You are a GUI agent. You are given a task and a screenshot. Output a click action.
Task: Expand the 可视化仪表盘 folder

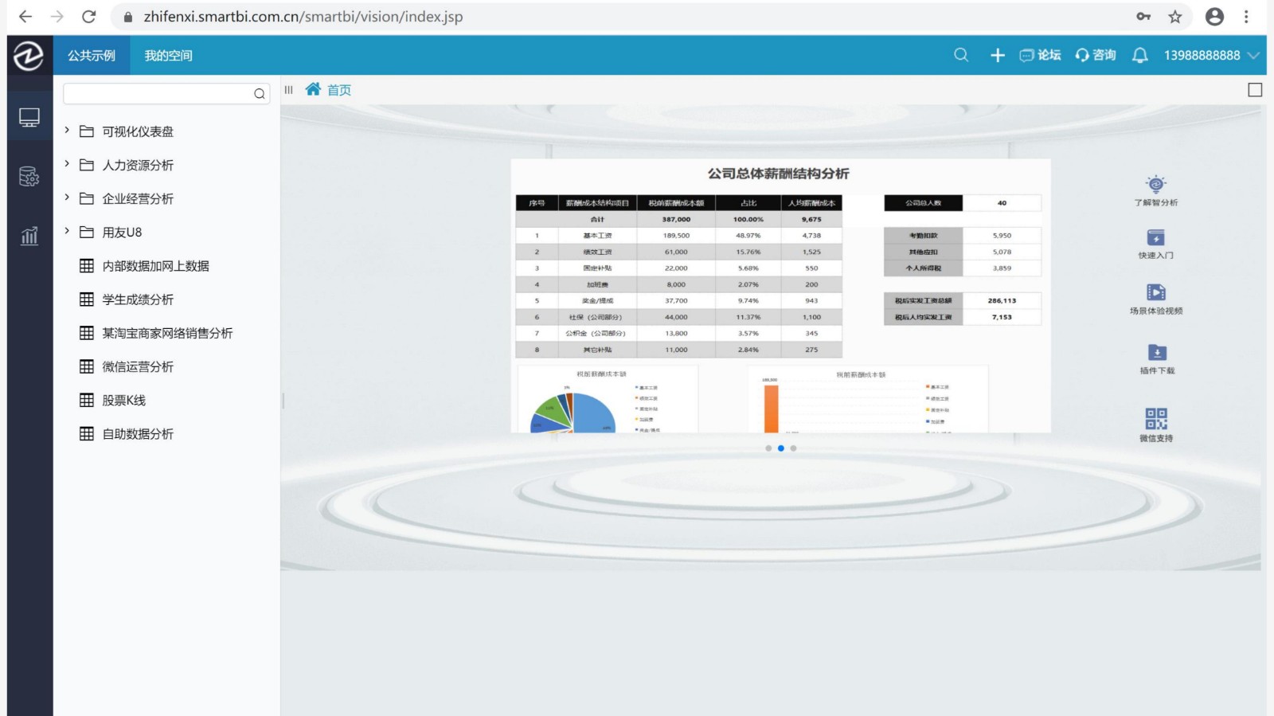pyautogui.click(x=67, y=131)
